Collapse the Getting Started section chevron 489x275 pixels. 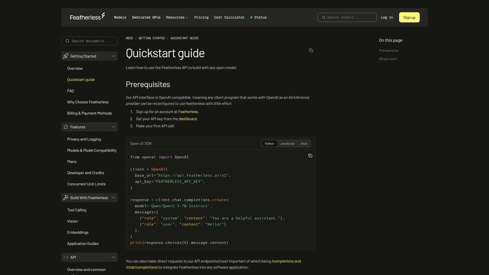click(113, 56)
